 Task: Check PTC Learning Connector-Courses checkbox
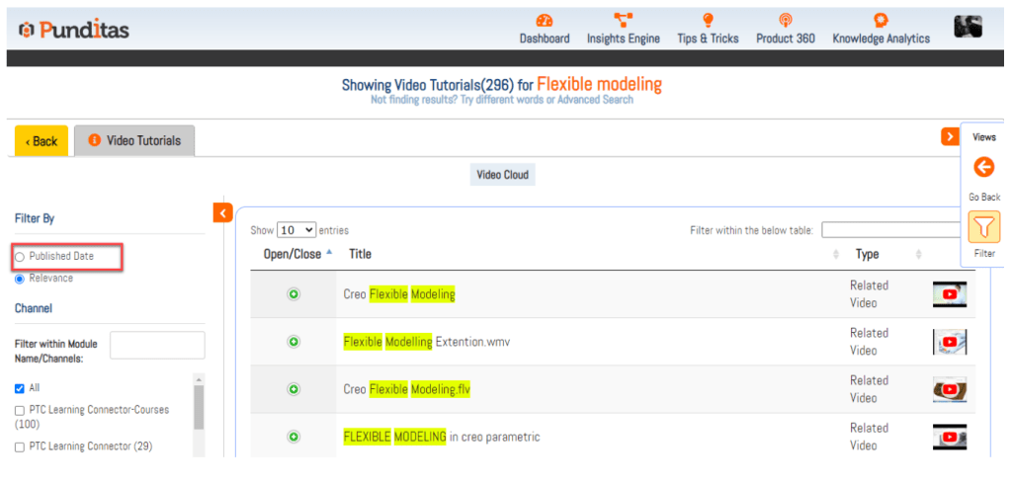tap(21, 410)
